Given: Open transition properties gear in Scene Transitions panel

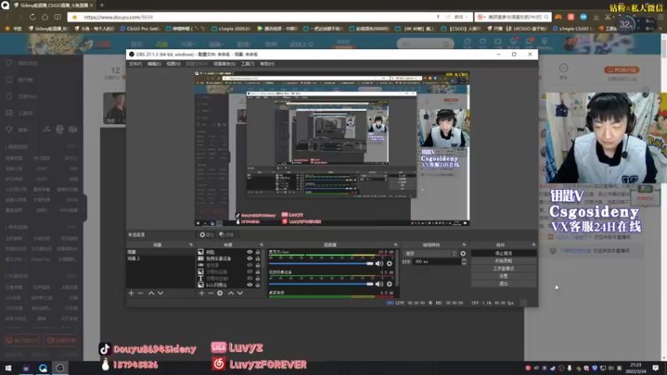Looking at the screenshot, I should pyautogui.click(x=463, y=253).
